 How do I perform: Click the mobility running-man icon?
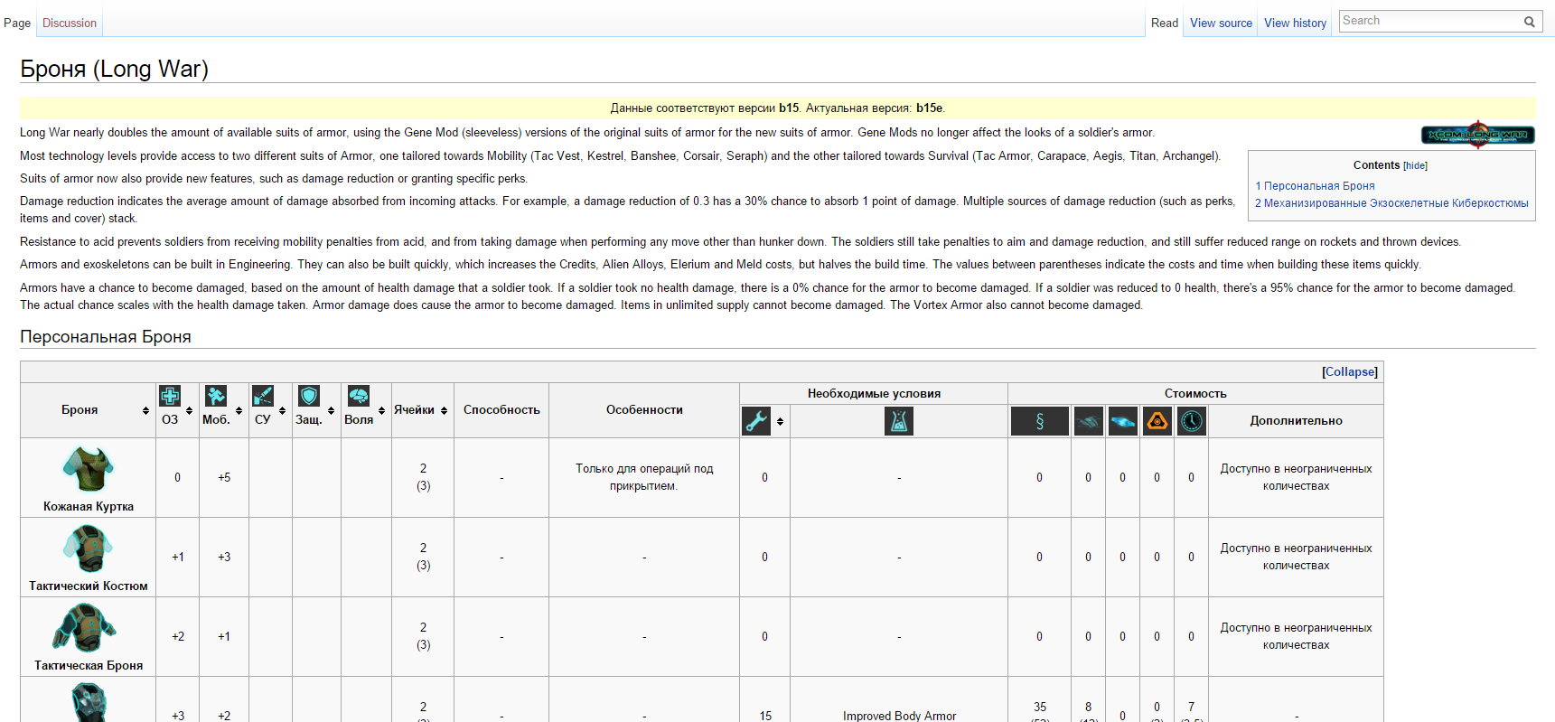click(x=216, y=396)
